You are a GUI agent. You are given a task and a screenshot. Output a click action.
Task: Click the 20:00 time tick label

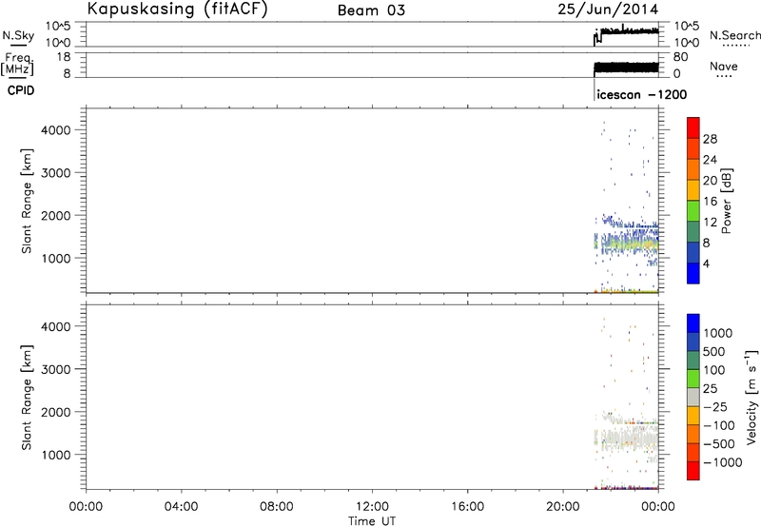pos(562,507)
